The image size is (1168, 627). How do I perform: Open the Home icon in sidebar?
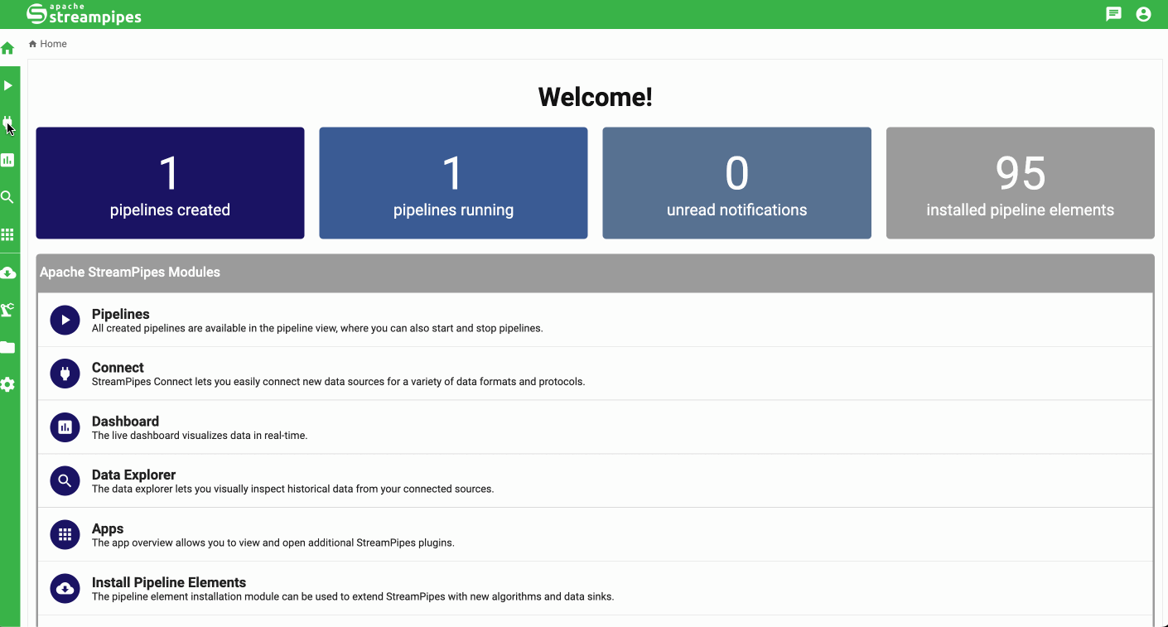pos(8,48)
